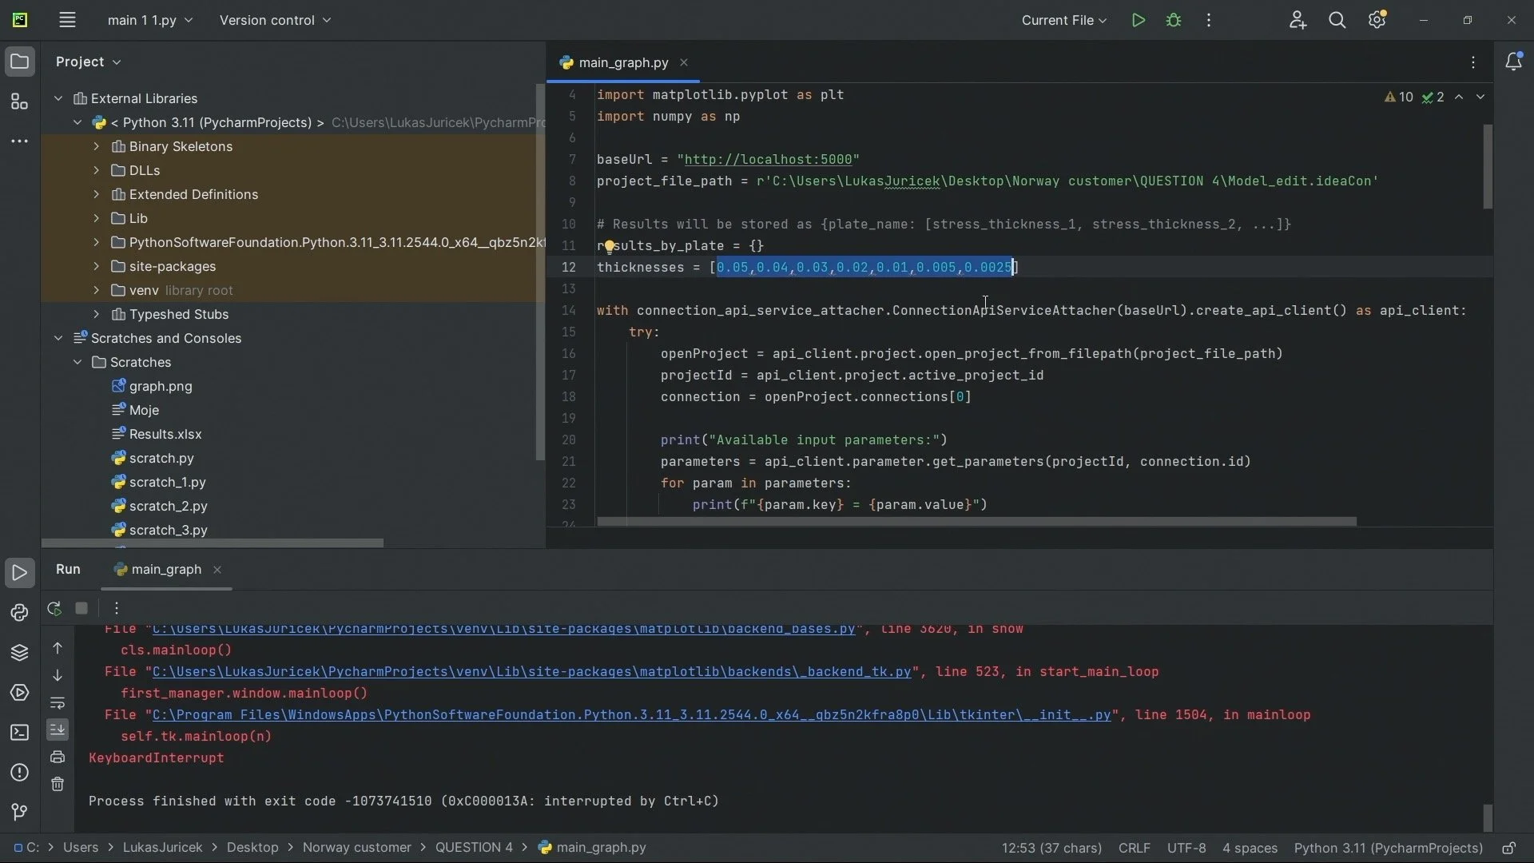
Task: Open the Git version control tool window
Action: [x=19, y=812]
